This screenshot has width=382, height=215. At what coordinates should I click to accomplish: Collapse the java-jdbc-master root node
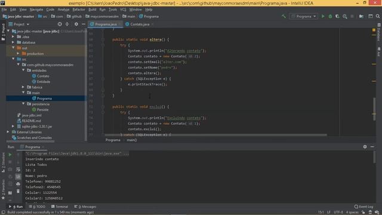(x=8, y=31)
